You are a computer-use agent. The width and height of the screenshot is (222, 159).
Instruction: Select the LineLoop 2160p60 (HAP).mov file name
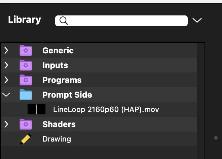point(106,109)
